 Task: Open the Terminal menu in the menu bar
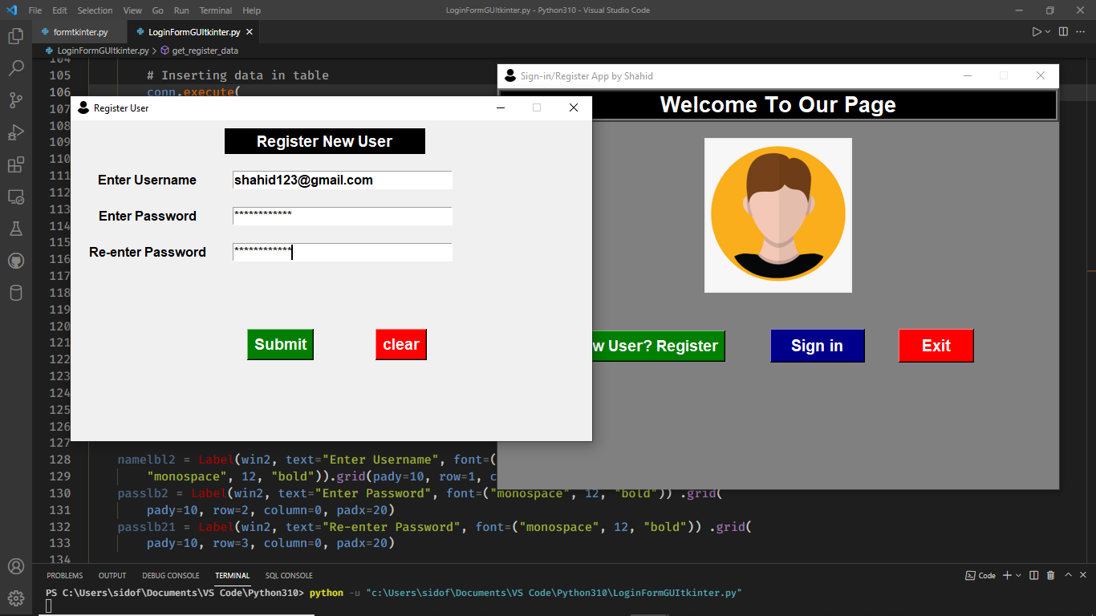point(215,10)
